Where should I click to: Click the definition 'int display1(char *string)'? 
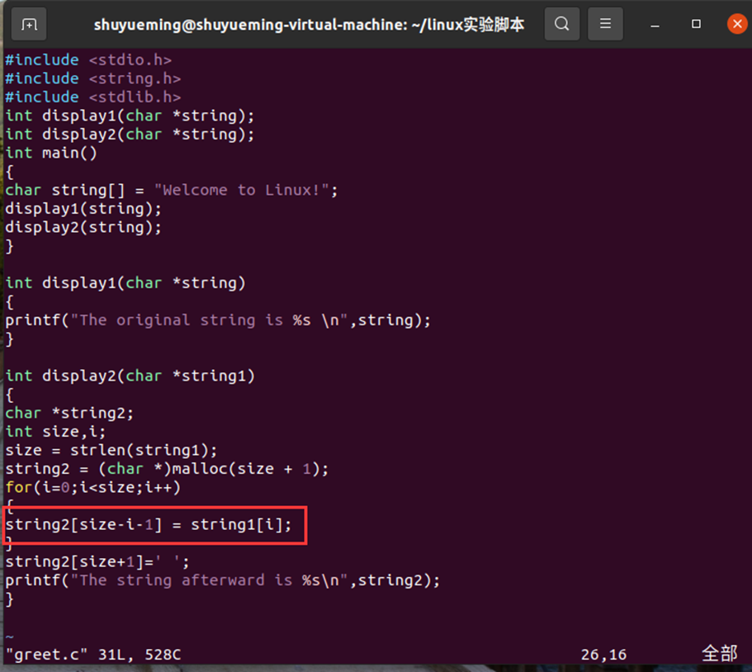[125, 283]
